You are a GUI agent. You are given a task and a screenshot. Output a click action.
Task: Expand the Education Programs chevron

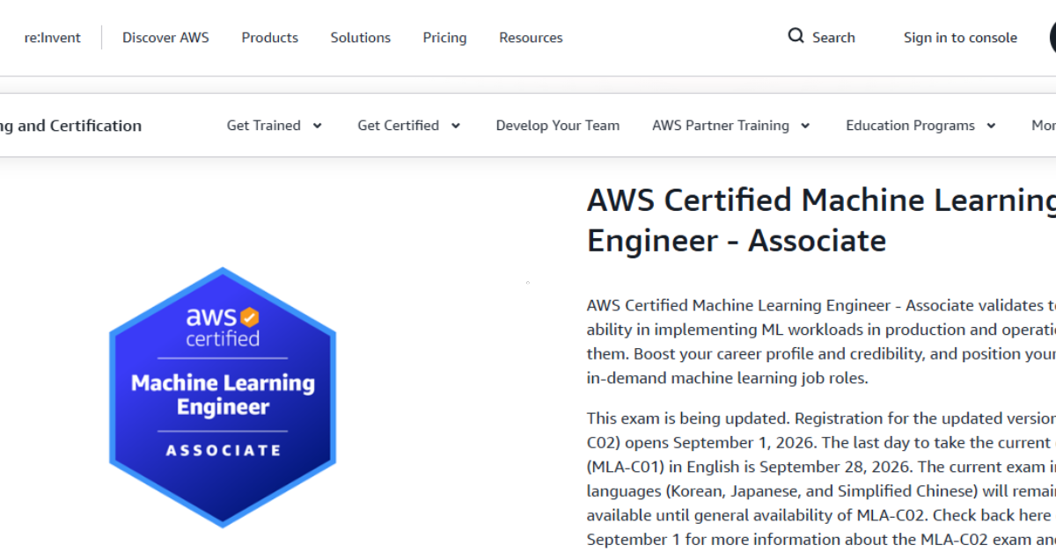tap(991, 126)
